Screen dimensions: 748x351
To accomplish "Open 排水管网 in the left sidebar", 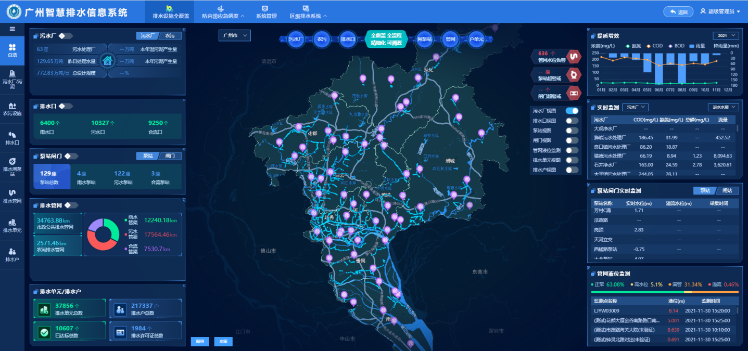I will pos(12,196).
